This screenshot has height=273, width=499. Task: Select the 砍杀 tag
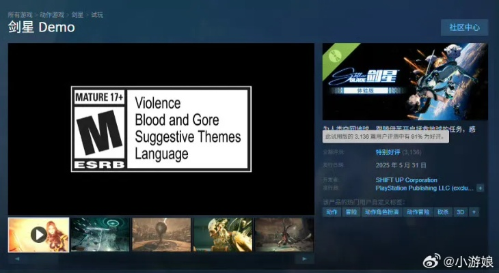coord(443,212)
